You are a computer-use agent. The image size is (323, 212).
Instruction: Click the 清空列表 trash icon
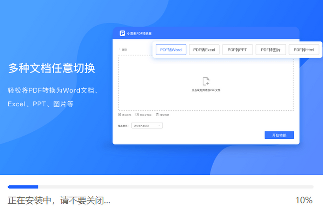157,115
